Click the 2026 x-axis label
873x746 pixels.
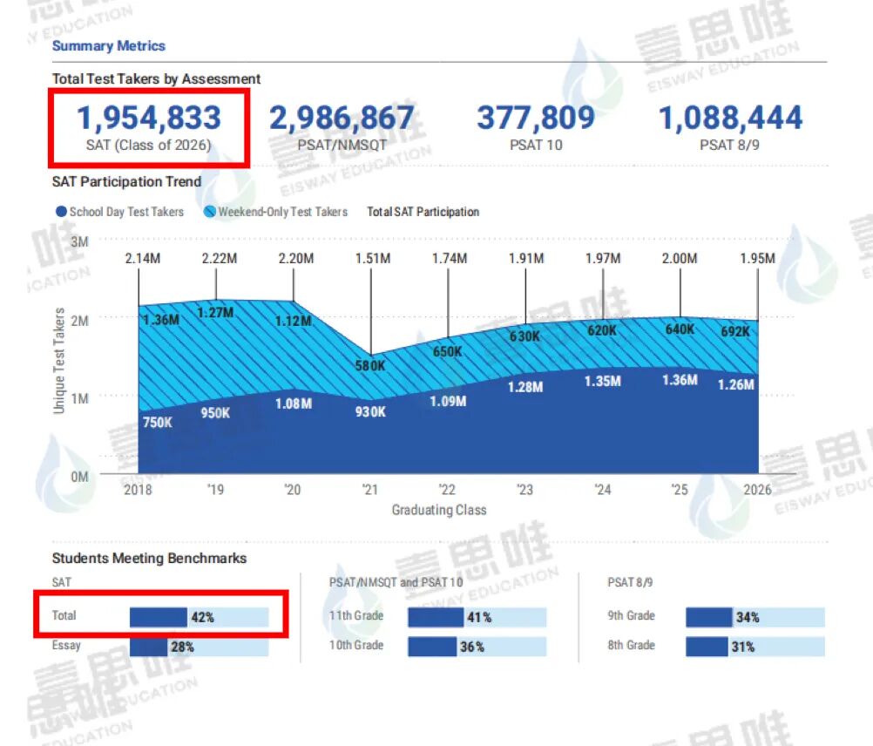[758, 490]
